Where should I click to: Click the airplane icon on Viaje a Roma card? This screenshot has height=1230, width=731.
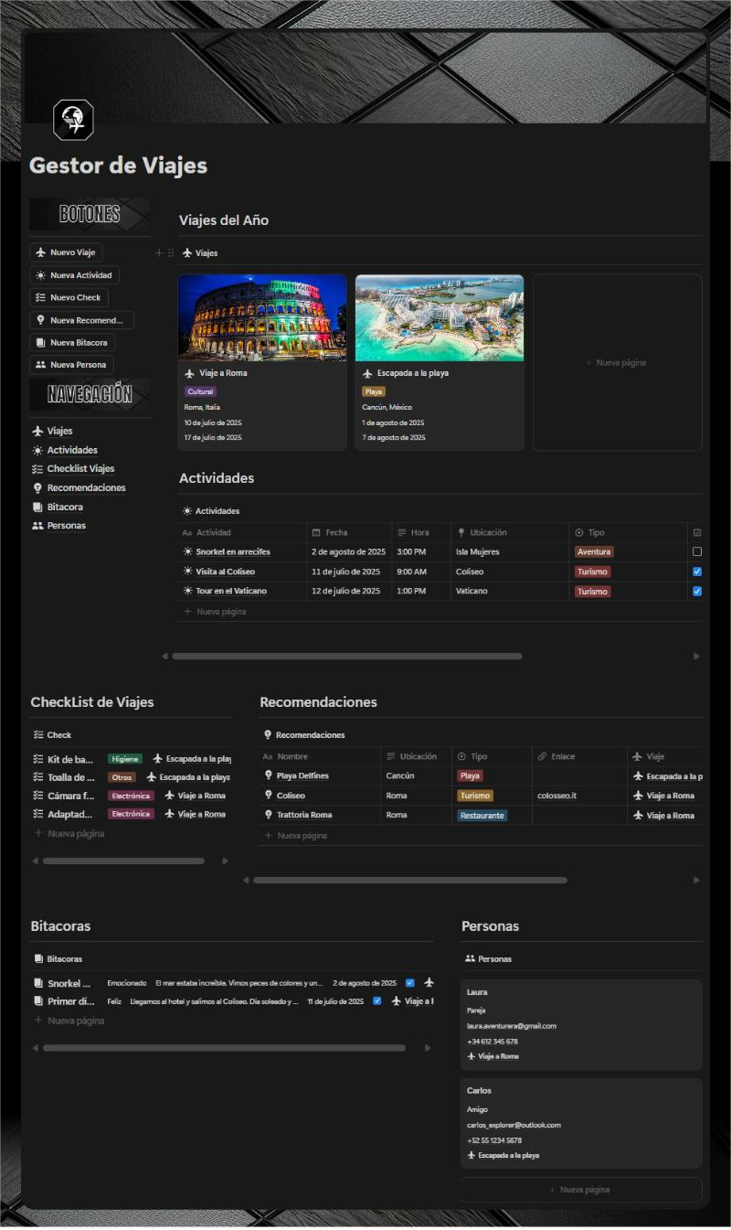(190, 373)
